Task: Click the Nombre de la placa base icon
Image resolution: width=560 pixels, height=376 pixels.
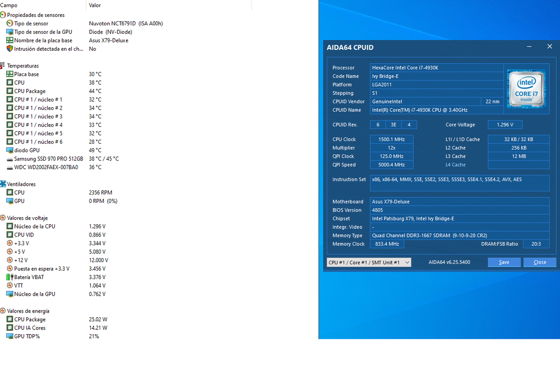Action: pos(10,40)
